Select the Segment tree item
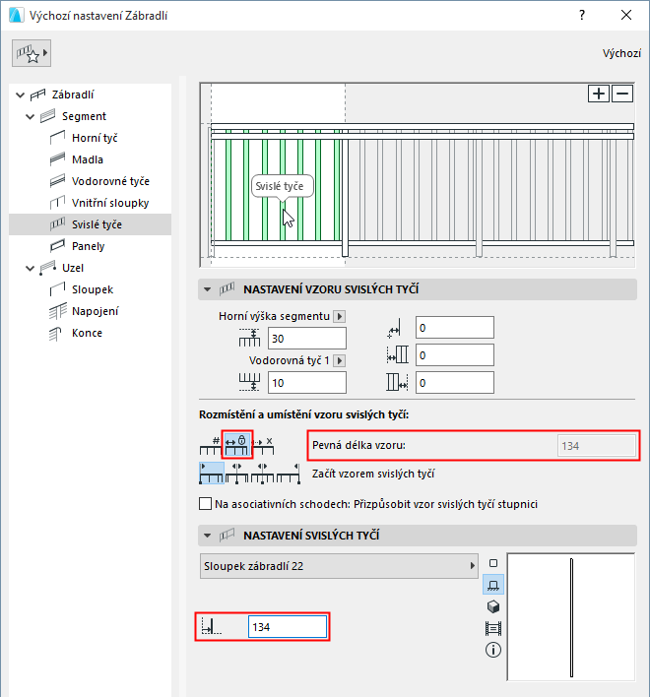Viewport: 650px width, 697px height. pos(84,116)
